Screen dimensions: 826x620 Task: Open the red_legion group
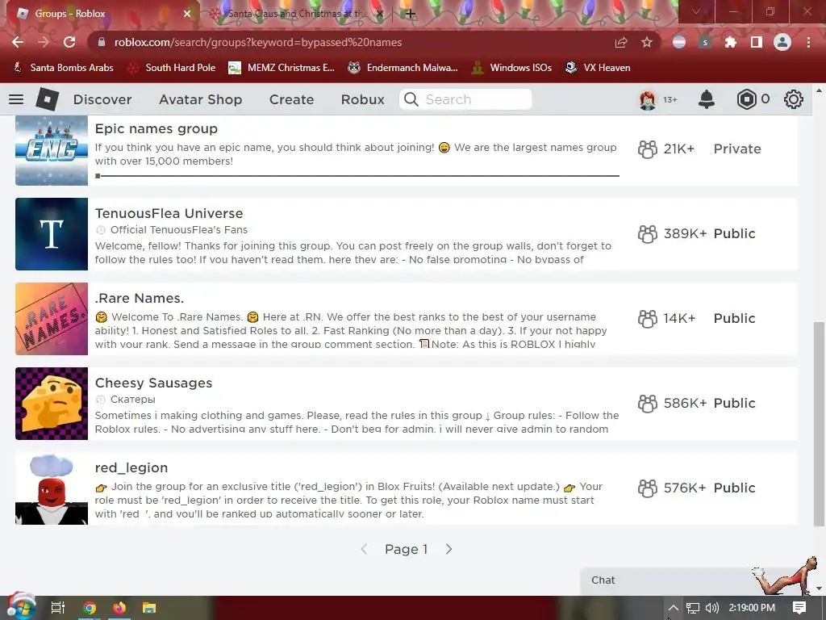(x=131, y=468)
